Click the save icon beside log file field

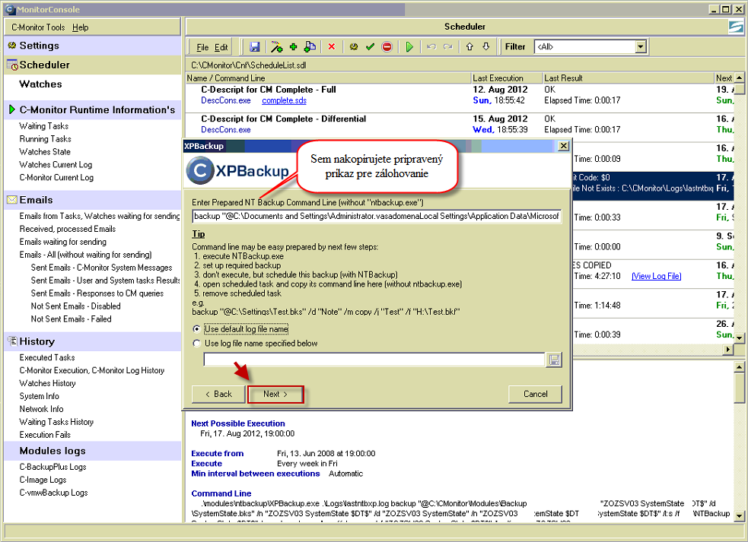[554, 360]
